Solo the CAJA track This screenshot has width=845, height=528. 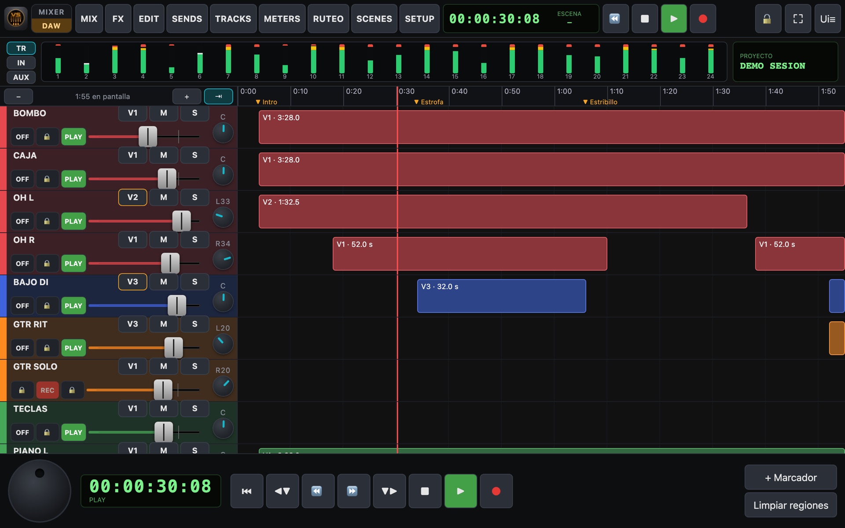point(195,155)
